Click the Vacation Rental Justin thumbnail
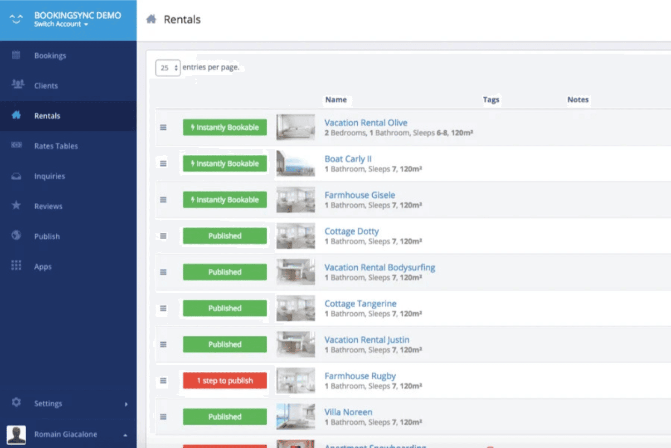The height and width of the screenshot is (448, 671). (296, 344)
